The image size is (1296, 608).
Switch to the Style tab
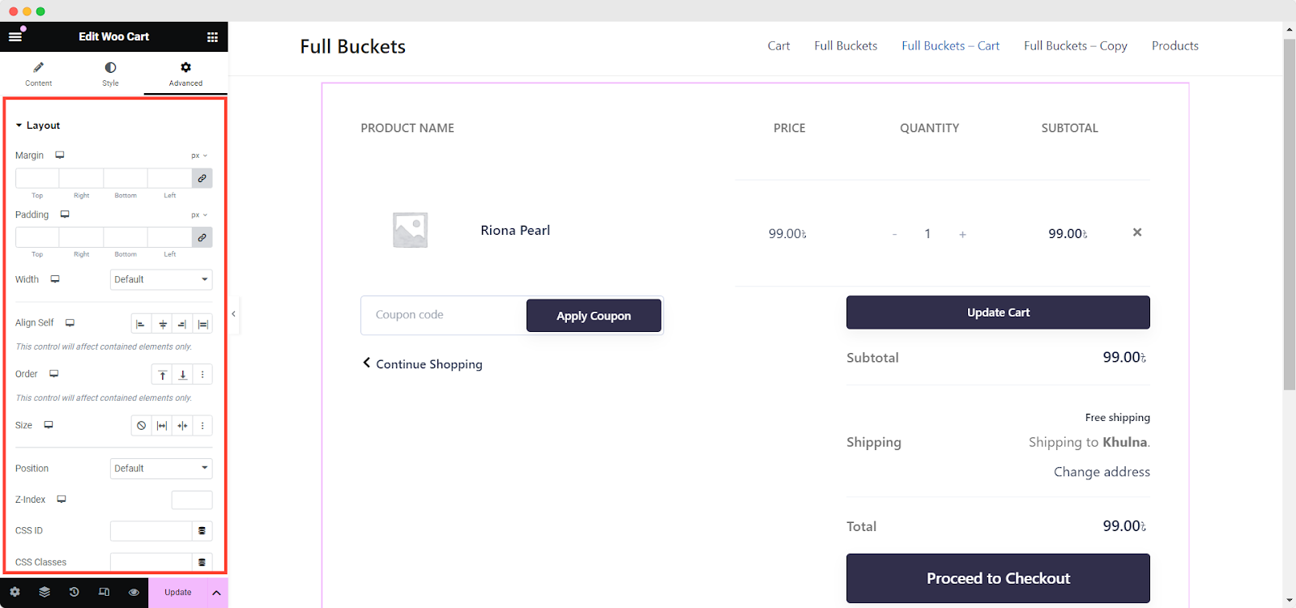click(109, 74)
